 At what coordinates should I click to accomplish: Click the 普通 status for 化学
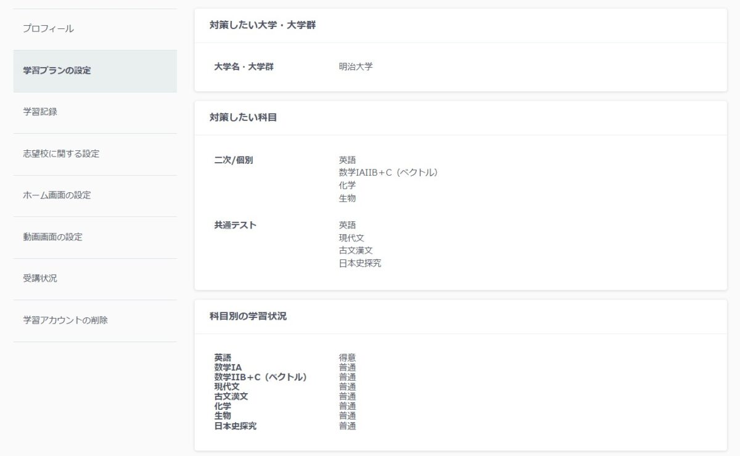coord(347,407)
